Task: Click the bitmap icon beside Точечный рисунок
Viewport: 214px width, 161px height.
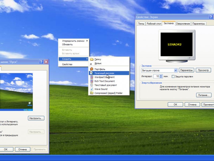Action: pos(92,73)
